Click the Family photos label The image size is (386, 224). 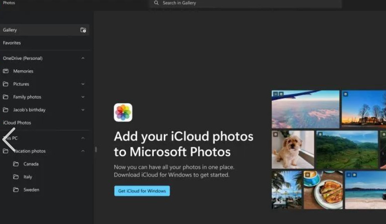click(x=27, y=97)
